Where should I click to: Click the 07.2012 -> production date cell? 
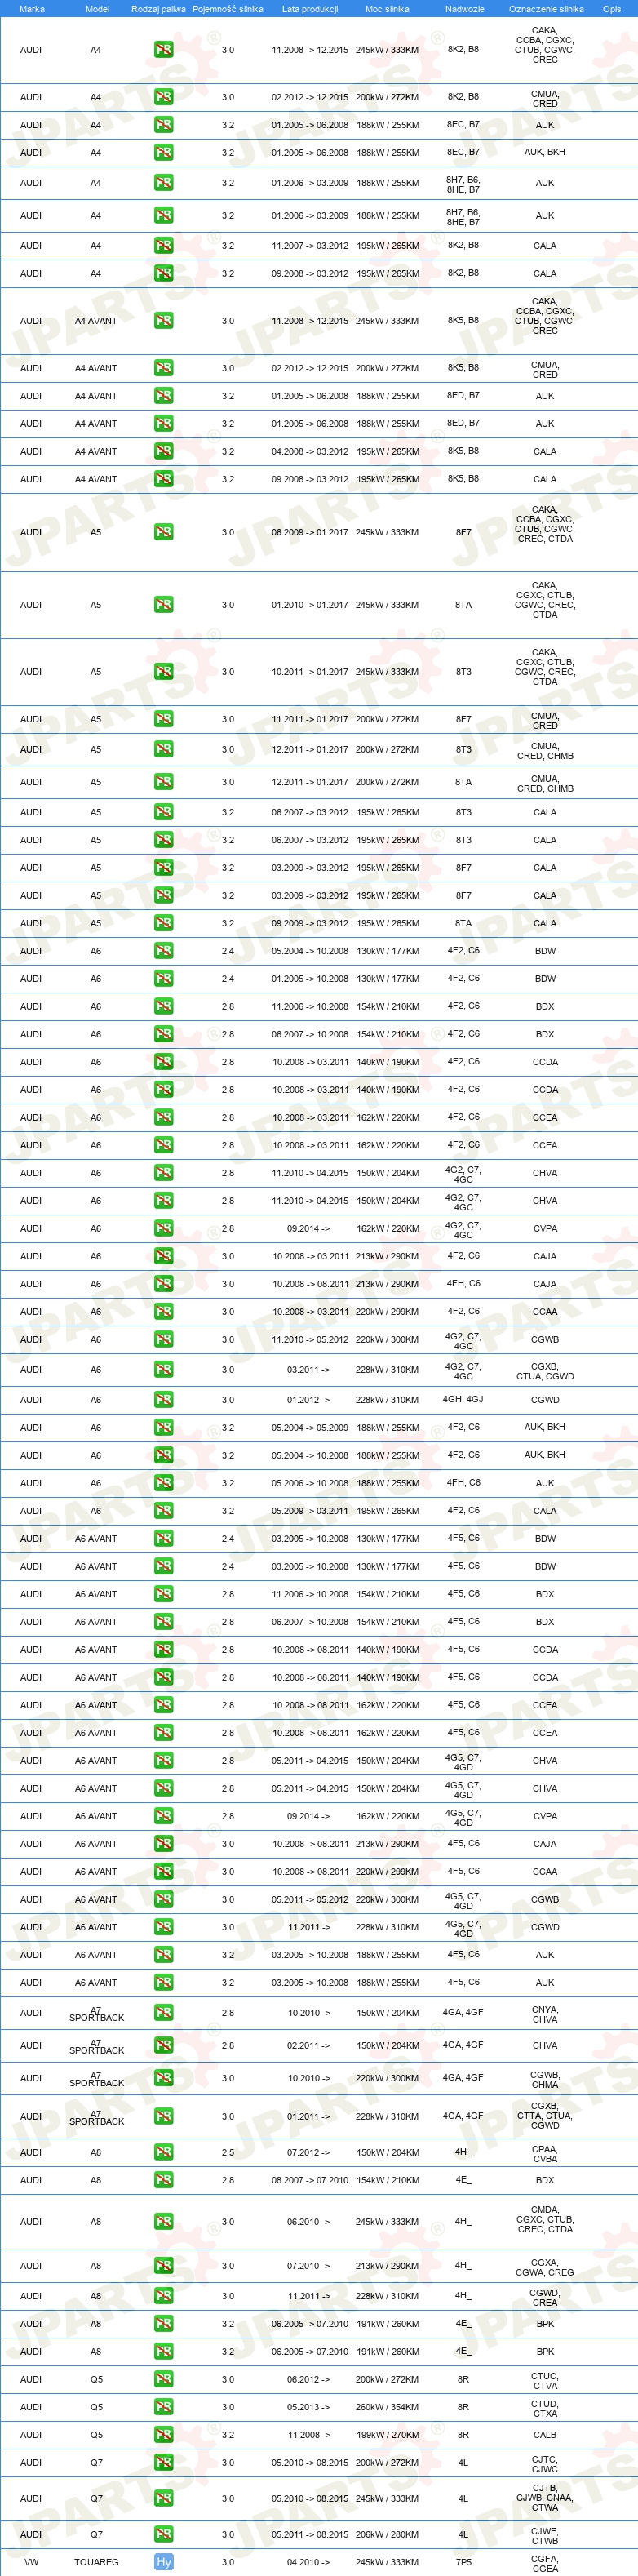pos(308,2152)
